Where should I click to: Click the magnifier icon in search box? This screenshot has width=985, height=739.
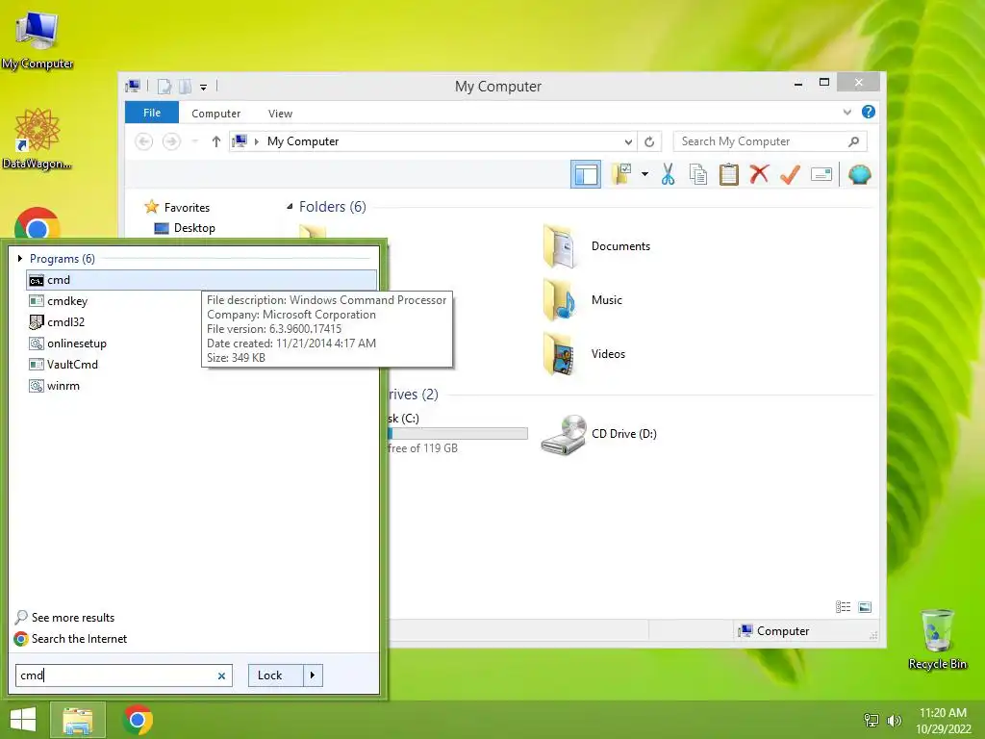tap(854, 141)
